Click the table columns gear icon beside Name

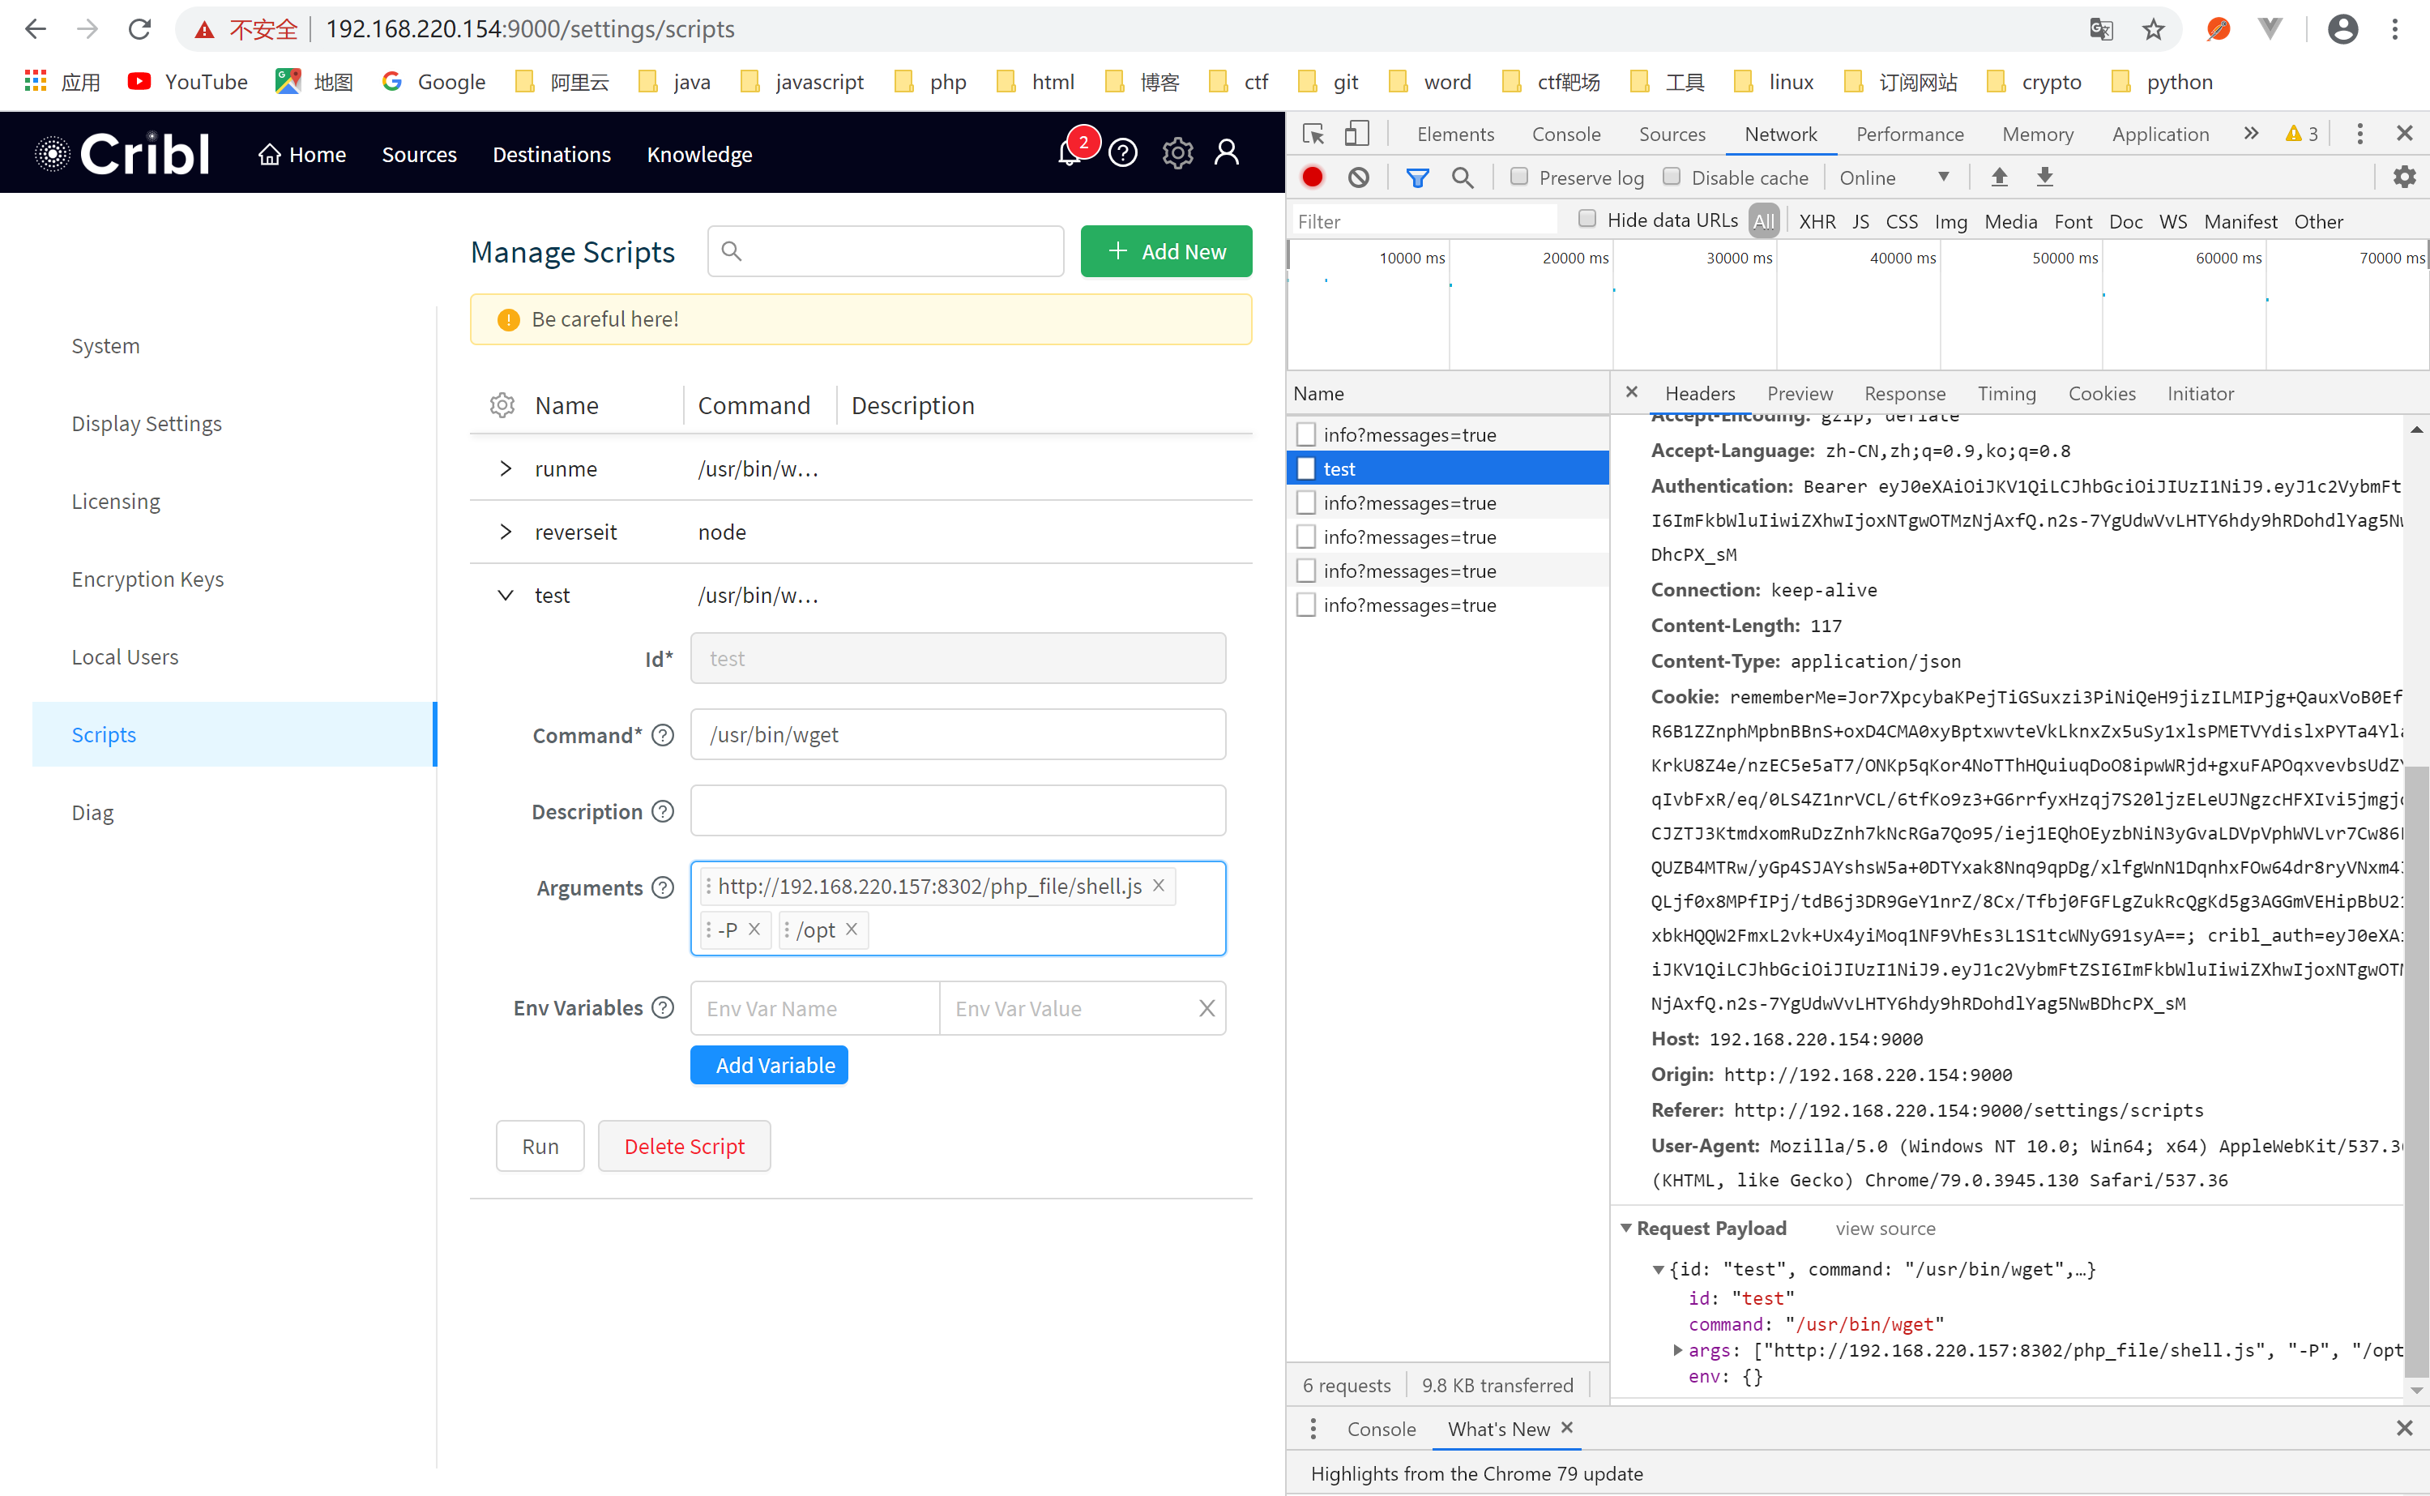[x=502, y=406]
